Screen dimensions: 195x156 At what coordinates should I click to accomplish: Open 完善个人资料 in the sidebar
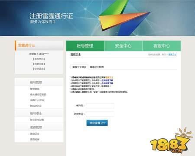click(x=37, y=100)
